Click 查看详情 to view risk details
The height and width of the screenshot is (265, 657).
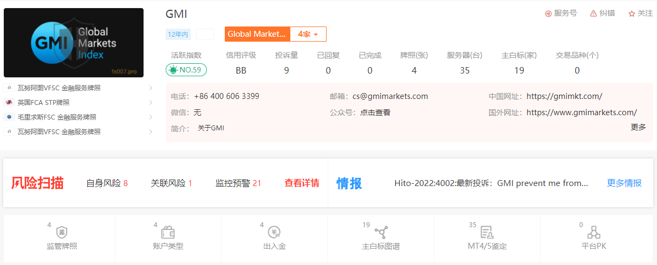(x=302, y=183)
